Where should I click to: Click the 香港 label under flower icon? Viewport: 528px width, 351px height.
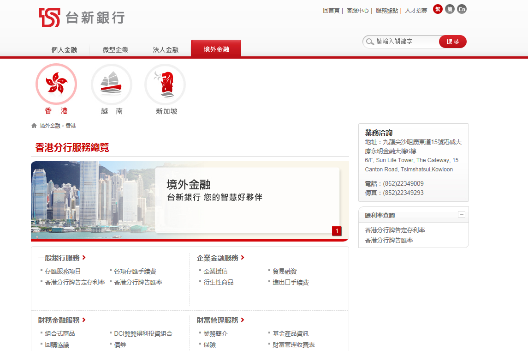[56, 110]
